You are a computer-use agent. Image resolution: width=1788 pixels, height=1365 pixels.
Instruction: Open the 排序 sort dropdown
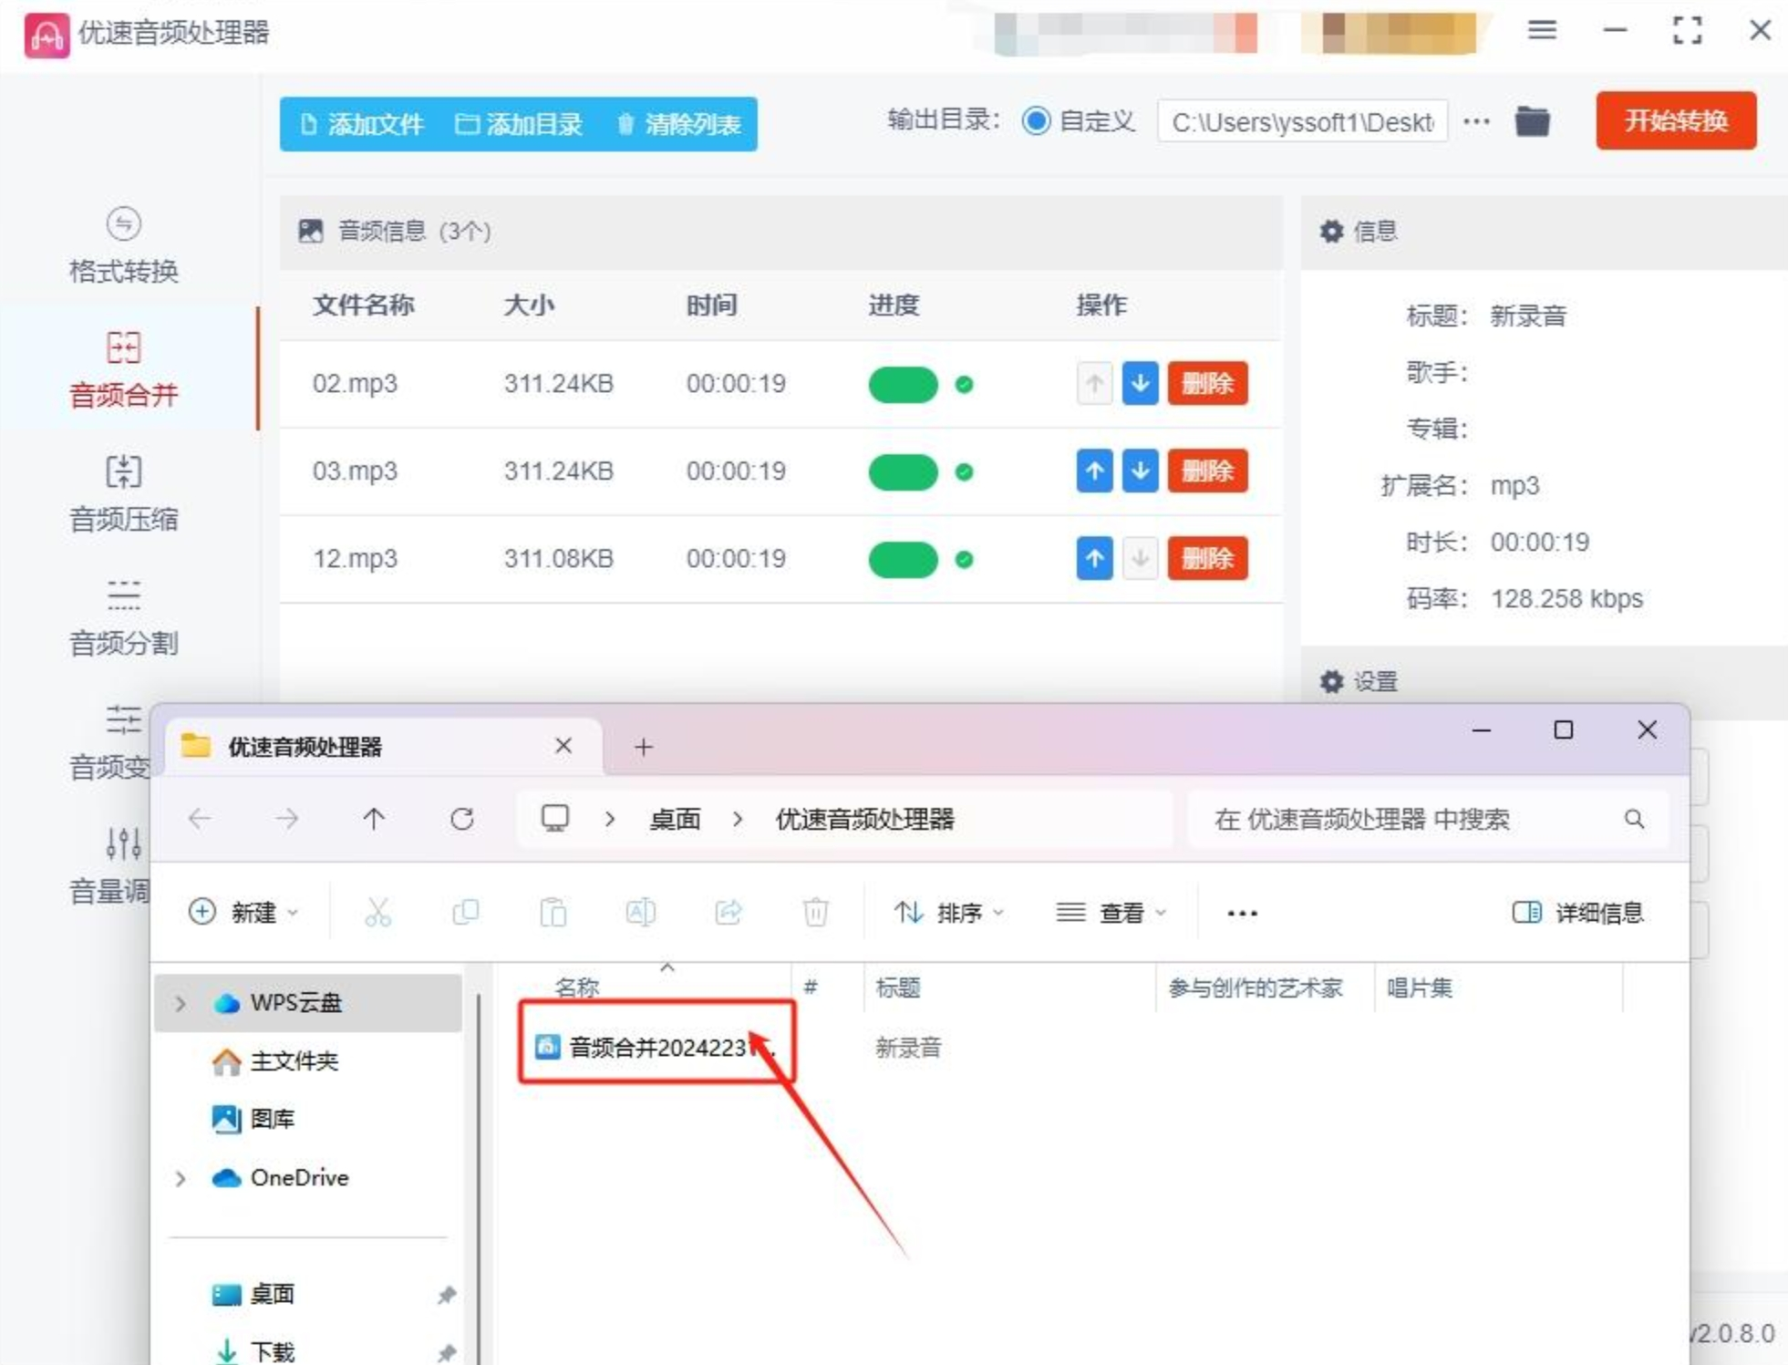tap(948, 912)
